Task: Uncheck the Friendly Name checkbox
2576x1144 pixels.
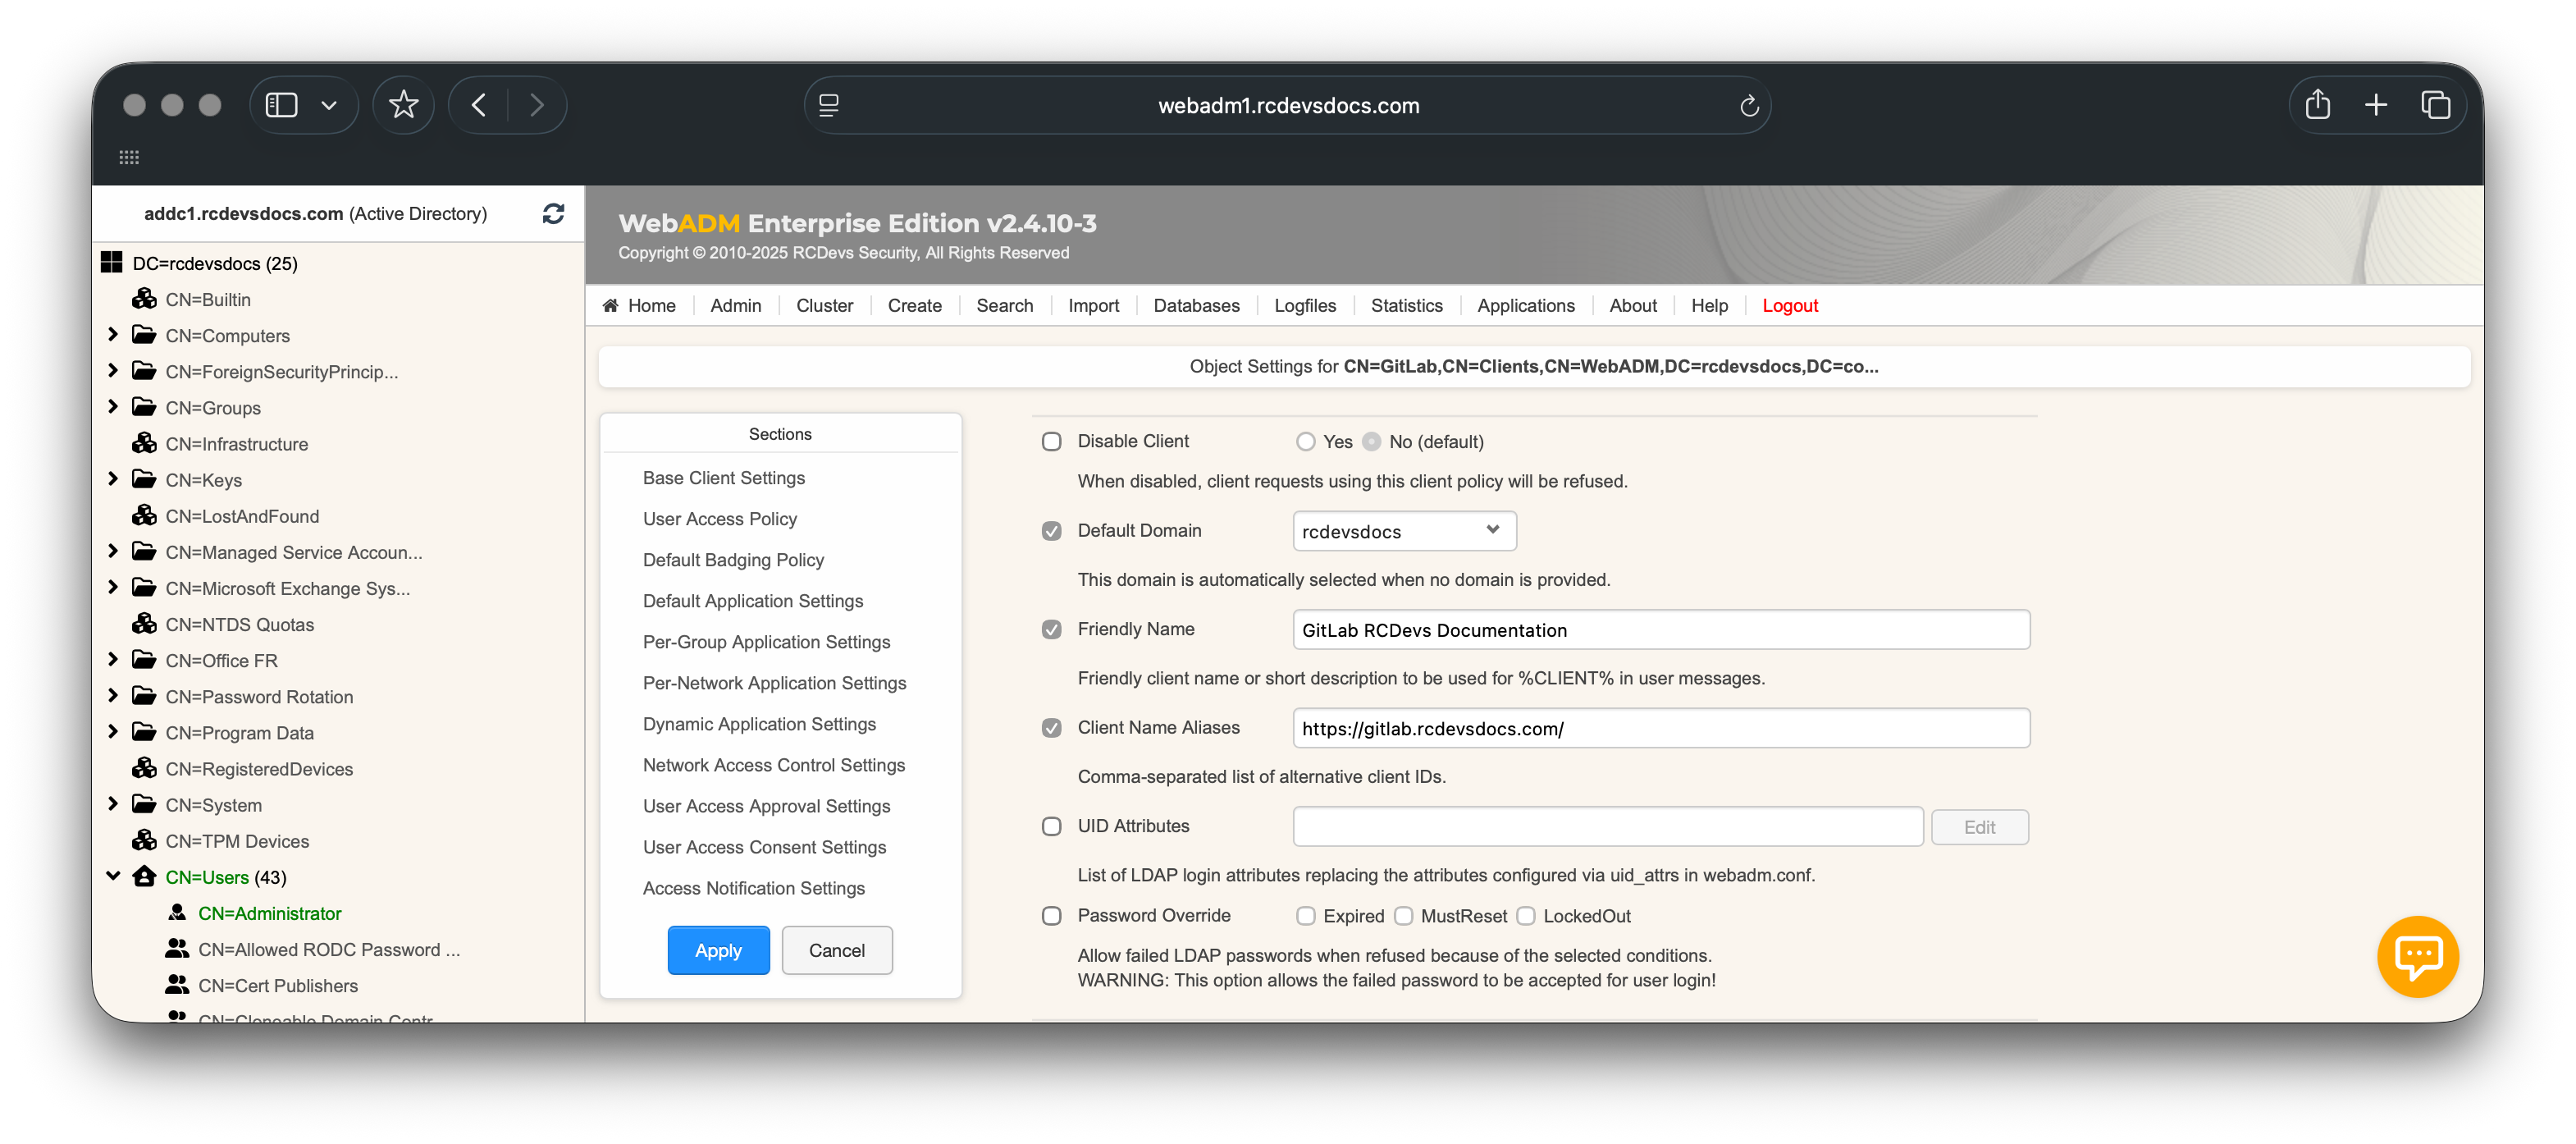Action: [x=1051, y=629]
